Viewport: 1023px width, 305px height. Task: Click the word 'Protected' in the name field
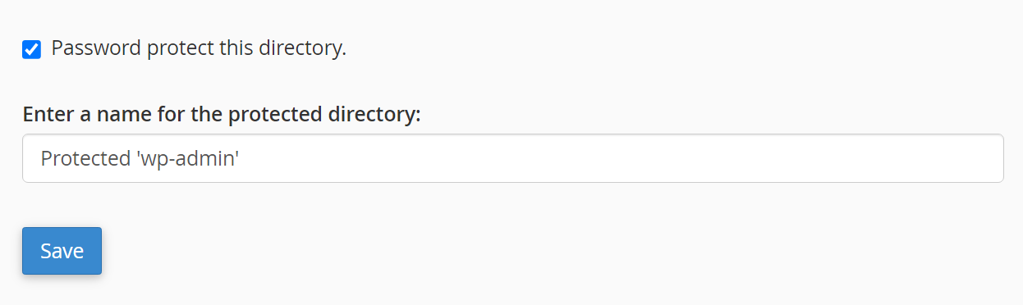pyautogui.click(x=85, y=158)
